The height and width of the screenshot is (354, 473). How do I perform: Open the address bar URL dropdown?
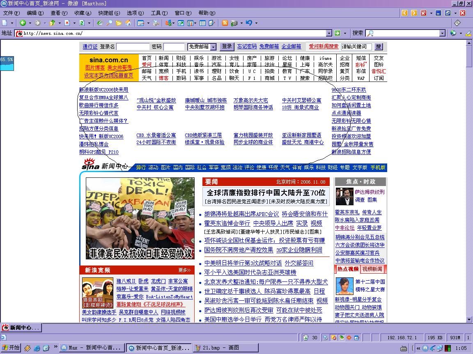(329, 33)
